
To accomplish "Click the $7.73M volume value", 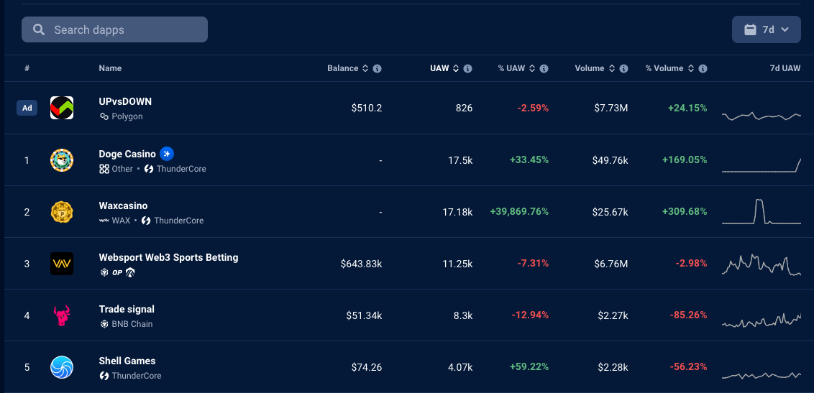I will point(611,108).
